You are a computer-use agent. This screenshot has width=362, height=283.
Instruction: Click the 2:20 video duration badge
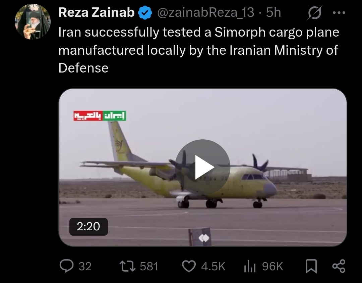pyautogui.click(x=88, y=227)
